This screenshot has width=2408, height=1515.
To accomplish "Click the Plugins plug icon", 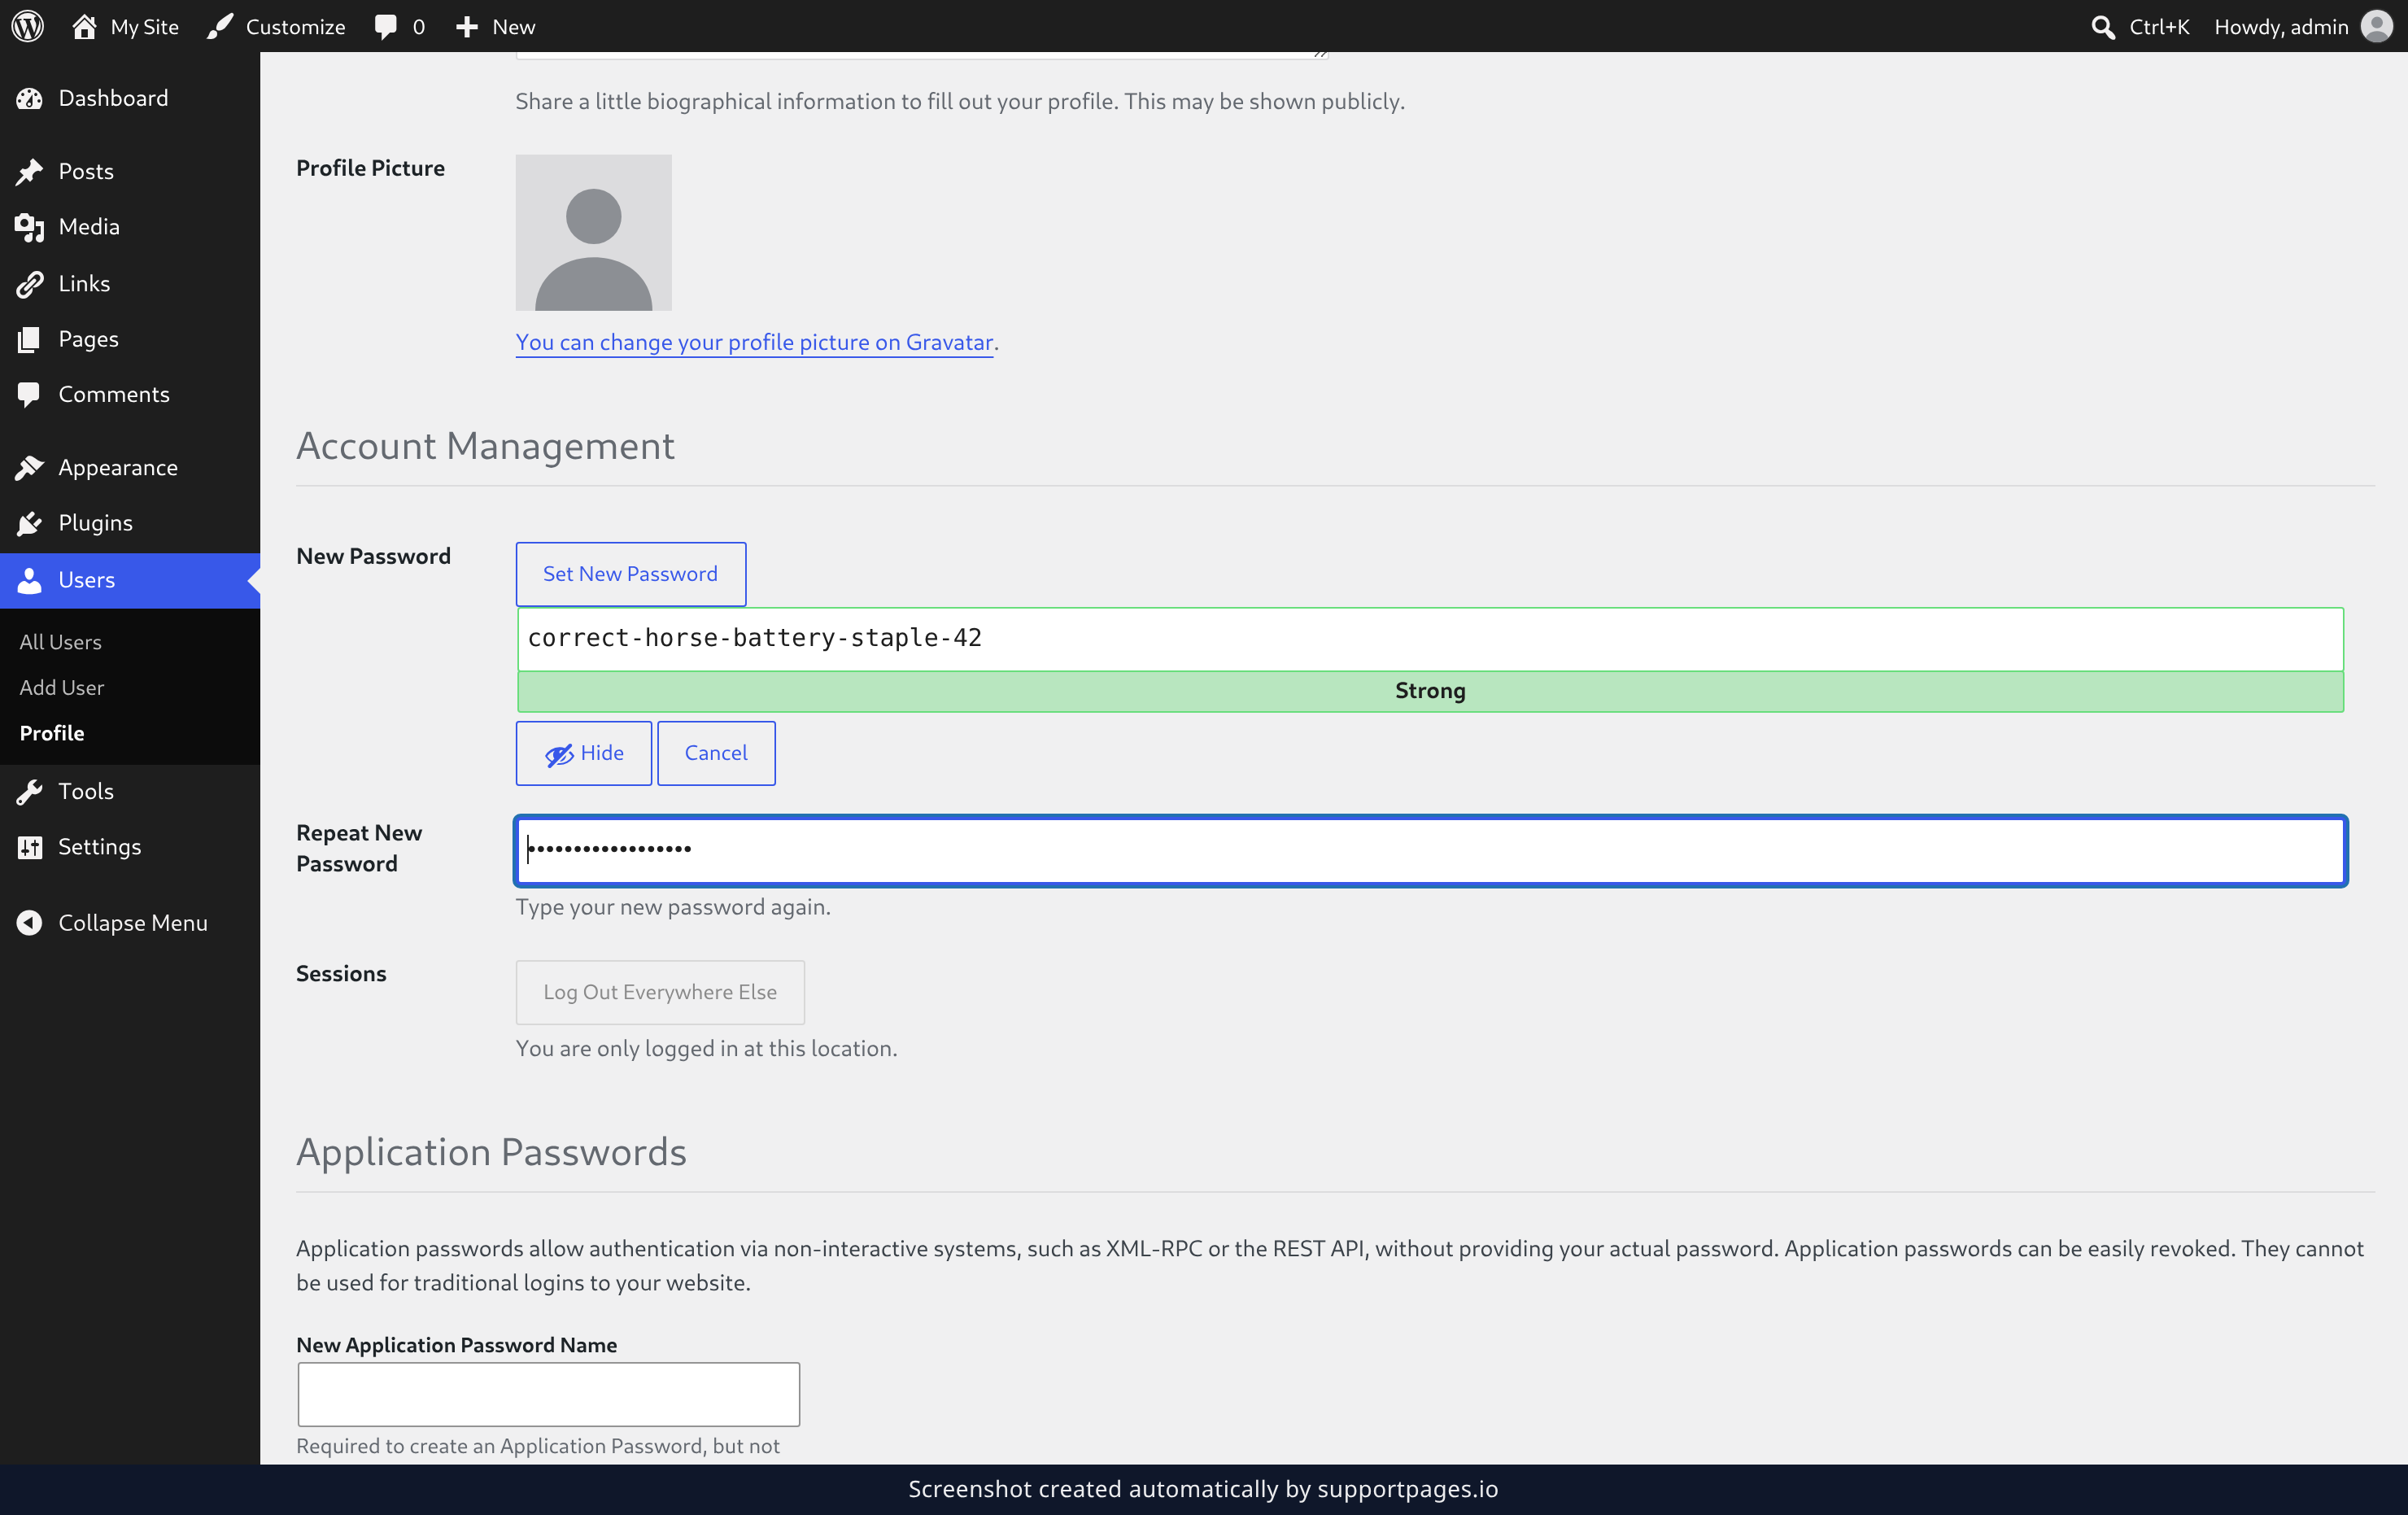I will click(29, 523).
